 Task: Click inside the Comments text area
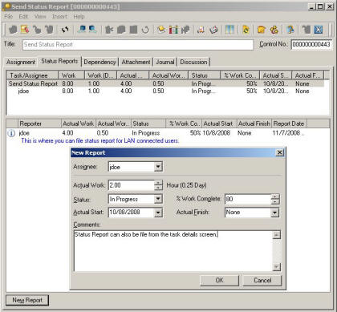tap(173, 251)
